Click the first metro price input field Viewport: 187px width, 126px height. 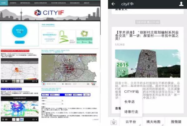tap(54, 101)
